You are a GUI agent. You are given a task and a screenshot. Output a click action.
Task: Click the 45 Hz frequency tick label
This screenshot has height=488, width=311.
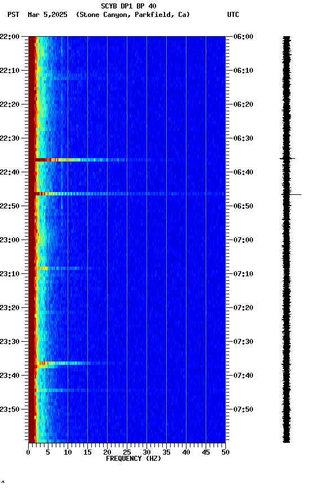point(206,452)
